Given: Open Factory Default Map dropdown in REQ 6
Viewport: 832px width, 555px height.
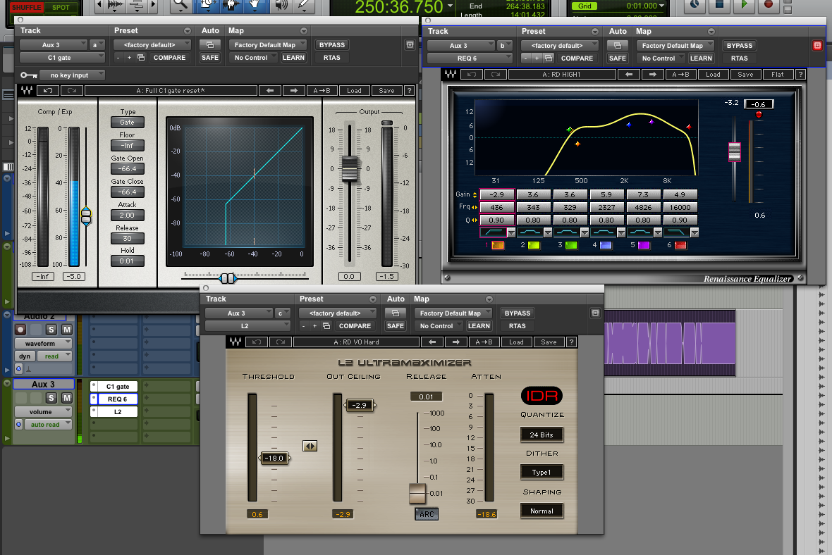Looking at the screenshot, I should (675, 46).
